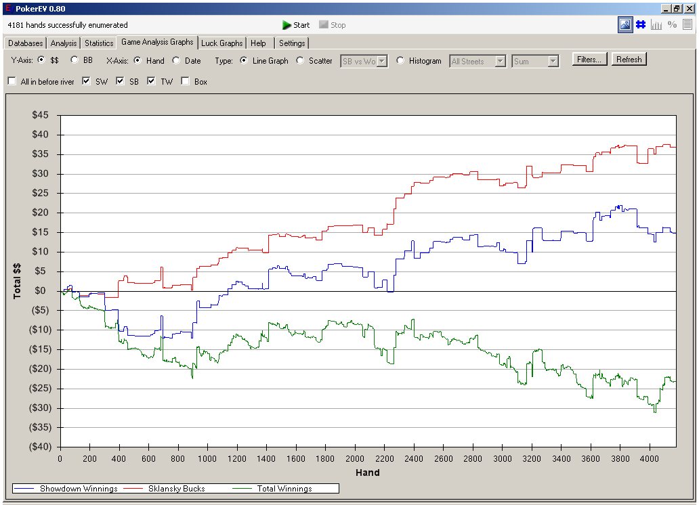Switch to the Luck Graphs tab

pyautogui.click(x=221, y=43)
